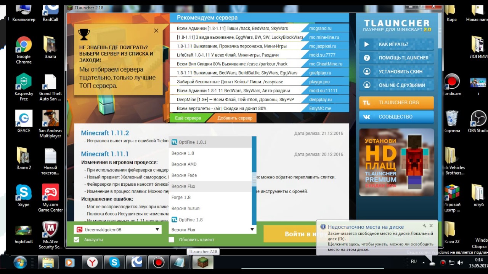Choose Версия 1.8 from version list
The width and height of the screenshot is (488, 274).
(x=210, y=153)
